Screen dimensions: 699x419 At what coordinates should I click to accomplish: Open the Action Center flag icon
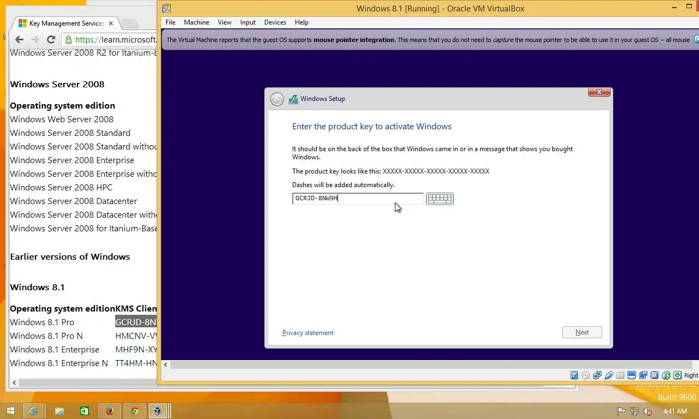click(621, 411)
